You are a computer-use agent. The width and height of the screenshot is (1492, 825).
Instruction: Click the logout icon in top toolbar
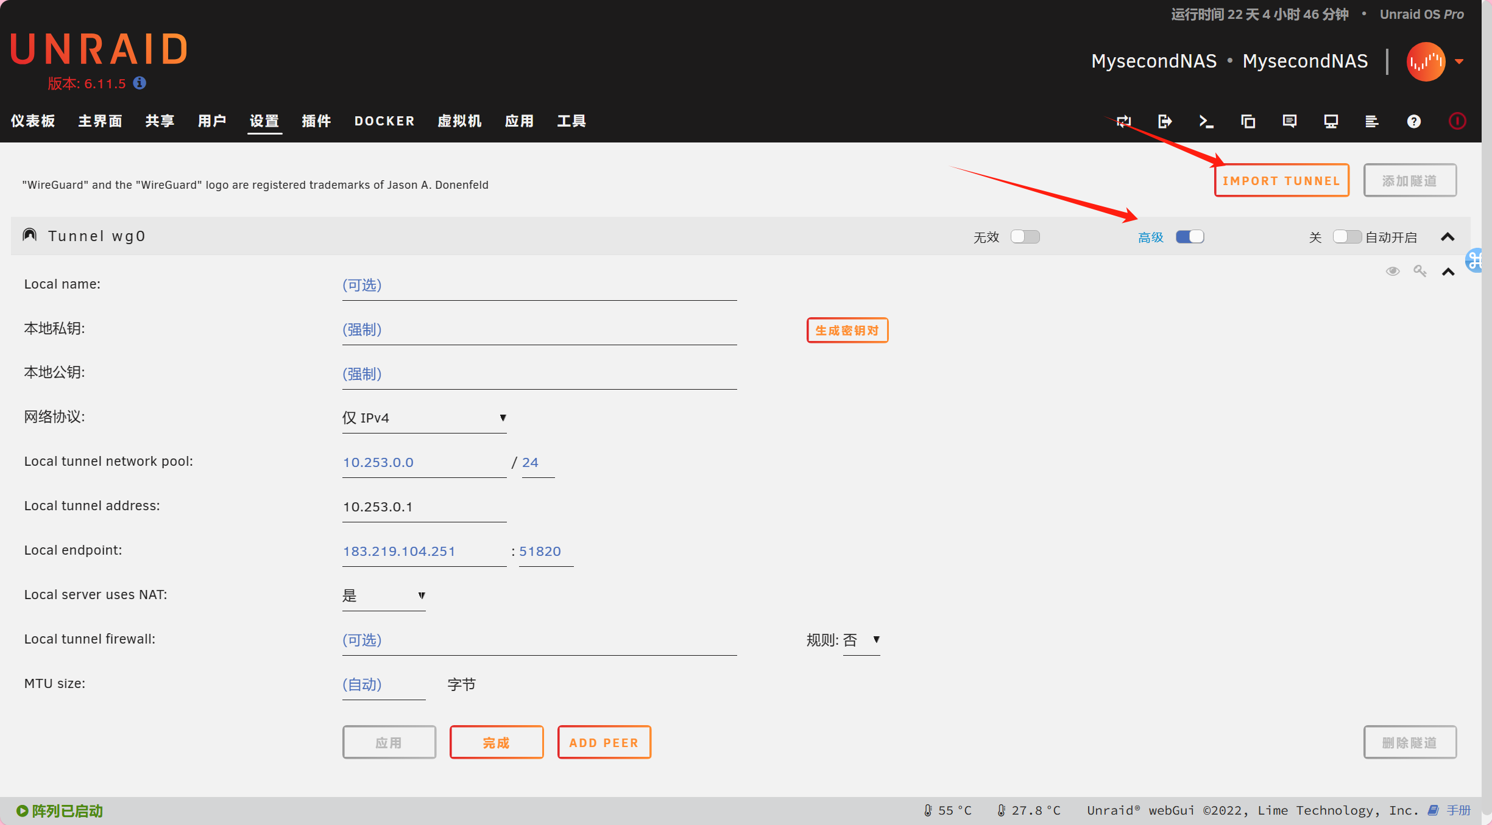(1165, 121)
